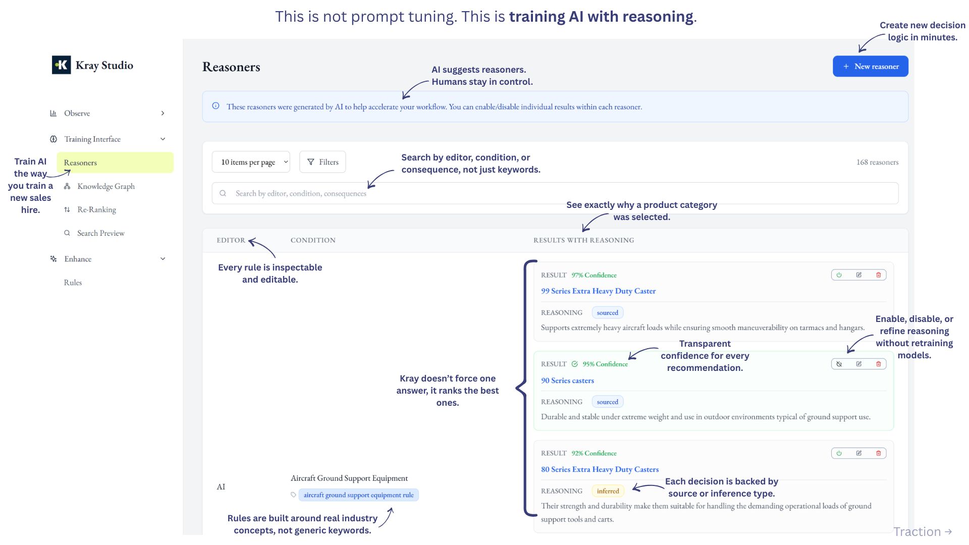Click the info icon on the AI-generated reasoners banner
The width and height of the screenshot is (969, 545).
(x=216, y=106)
